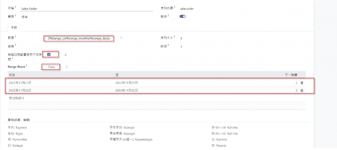337x150 pixels.
Task: Click next number in the 11月22日 row
Action: coord(296,90)
